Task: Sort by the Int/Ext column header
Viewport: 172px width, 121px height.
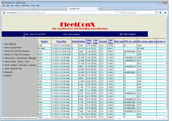Action: (75, 42)
